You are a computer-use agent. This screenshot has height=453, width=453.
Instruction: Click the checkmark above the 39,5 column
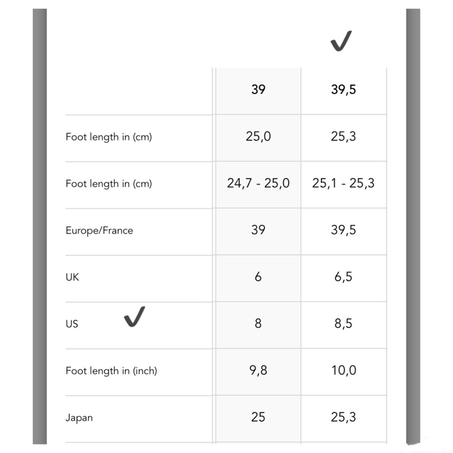point(341,42)
